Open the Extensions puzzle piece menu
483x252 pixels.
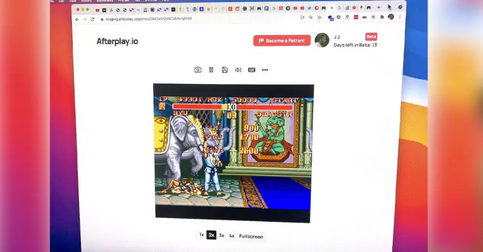click(382, 17)
